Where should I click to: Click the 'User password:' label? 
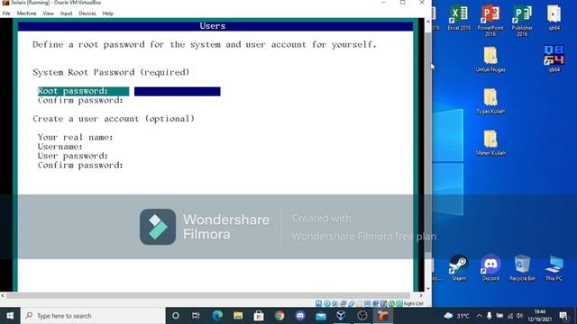(x=73, y=156)
